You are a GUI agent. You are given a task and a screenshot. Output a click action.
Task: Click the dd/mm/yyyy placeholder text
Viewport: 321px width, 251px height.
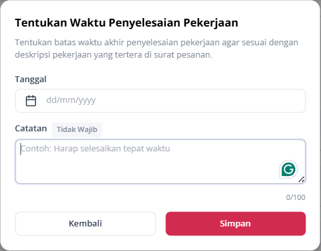[71, 100]
